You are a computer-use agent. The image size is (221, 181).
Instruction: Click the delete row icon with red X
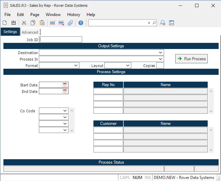[61, 23]
